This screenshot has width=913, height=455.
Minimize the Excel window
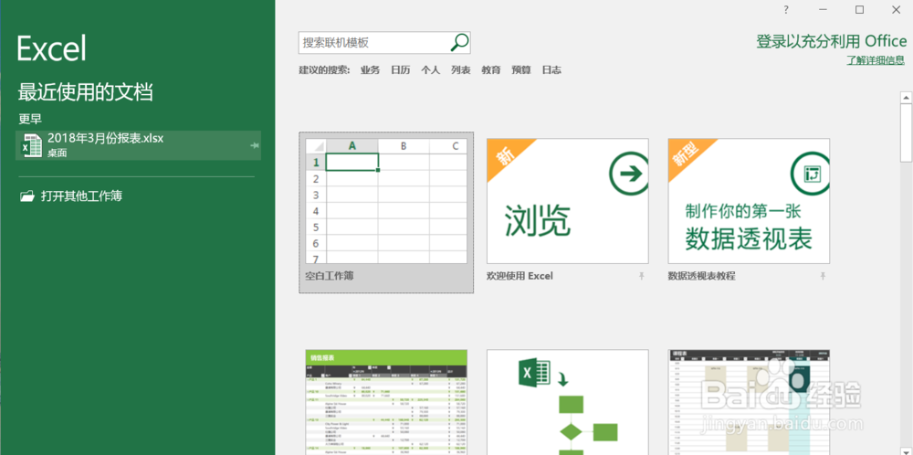click(823, 9)
